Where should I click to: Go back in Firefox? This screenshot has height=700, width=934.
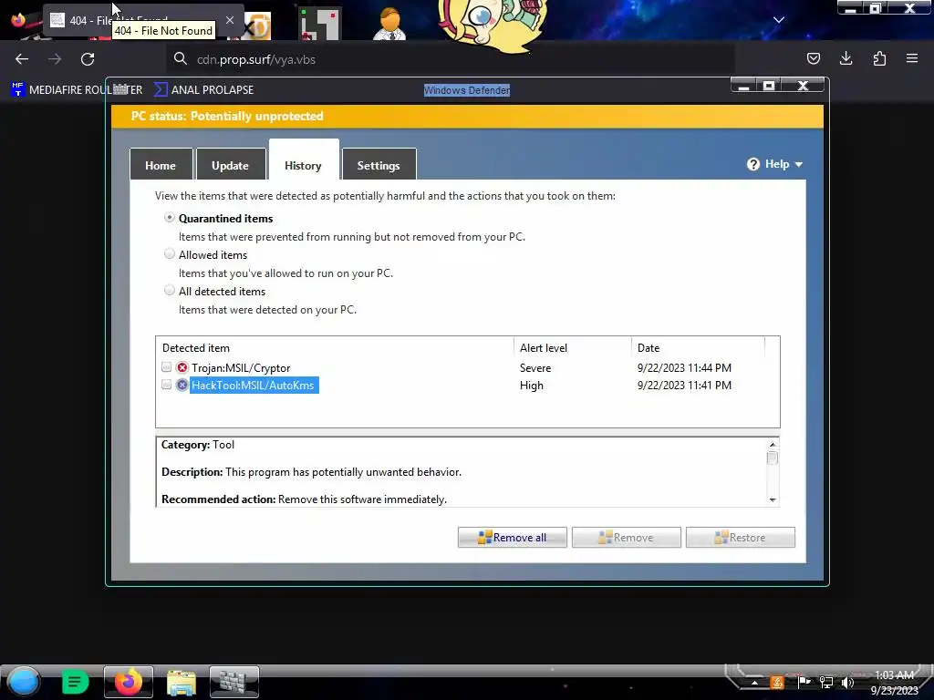(x=22, y=59)
